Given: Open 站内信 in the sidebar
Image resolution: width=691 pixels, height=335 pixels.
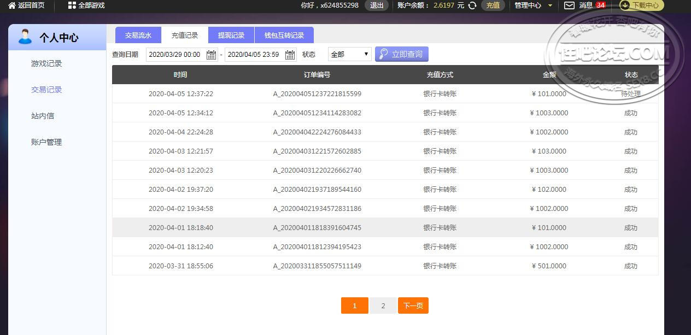Looking at the screenshot, I should tap(43, 116).
